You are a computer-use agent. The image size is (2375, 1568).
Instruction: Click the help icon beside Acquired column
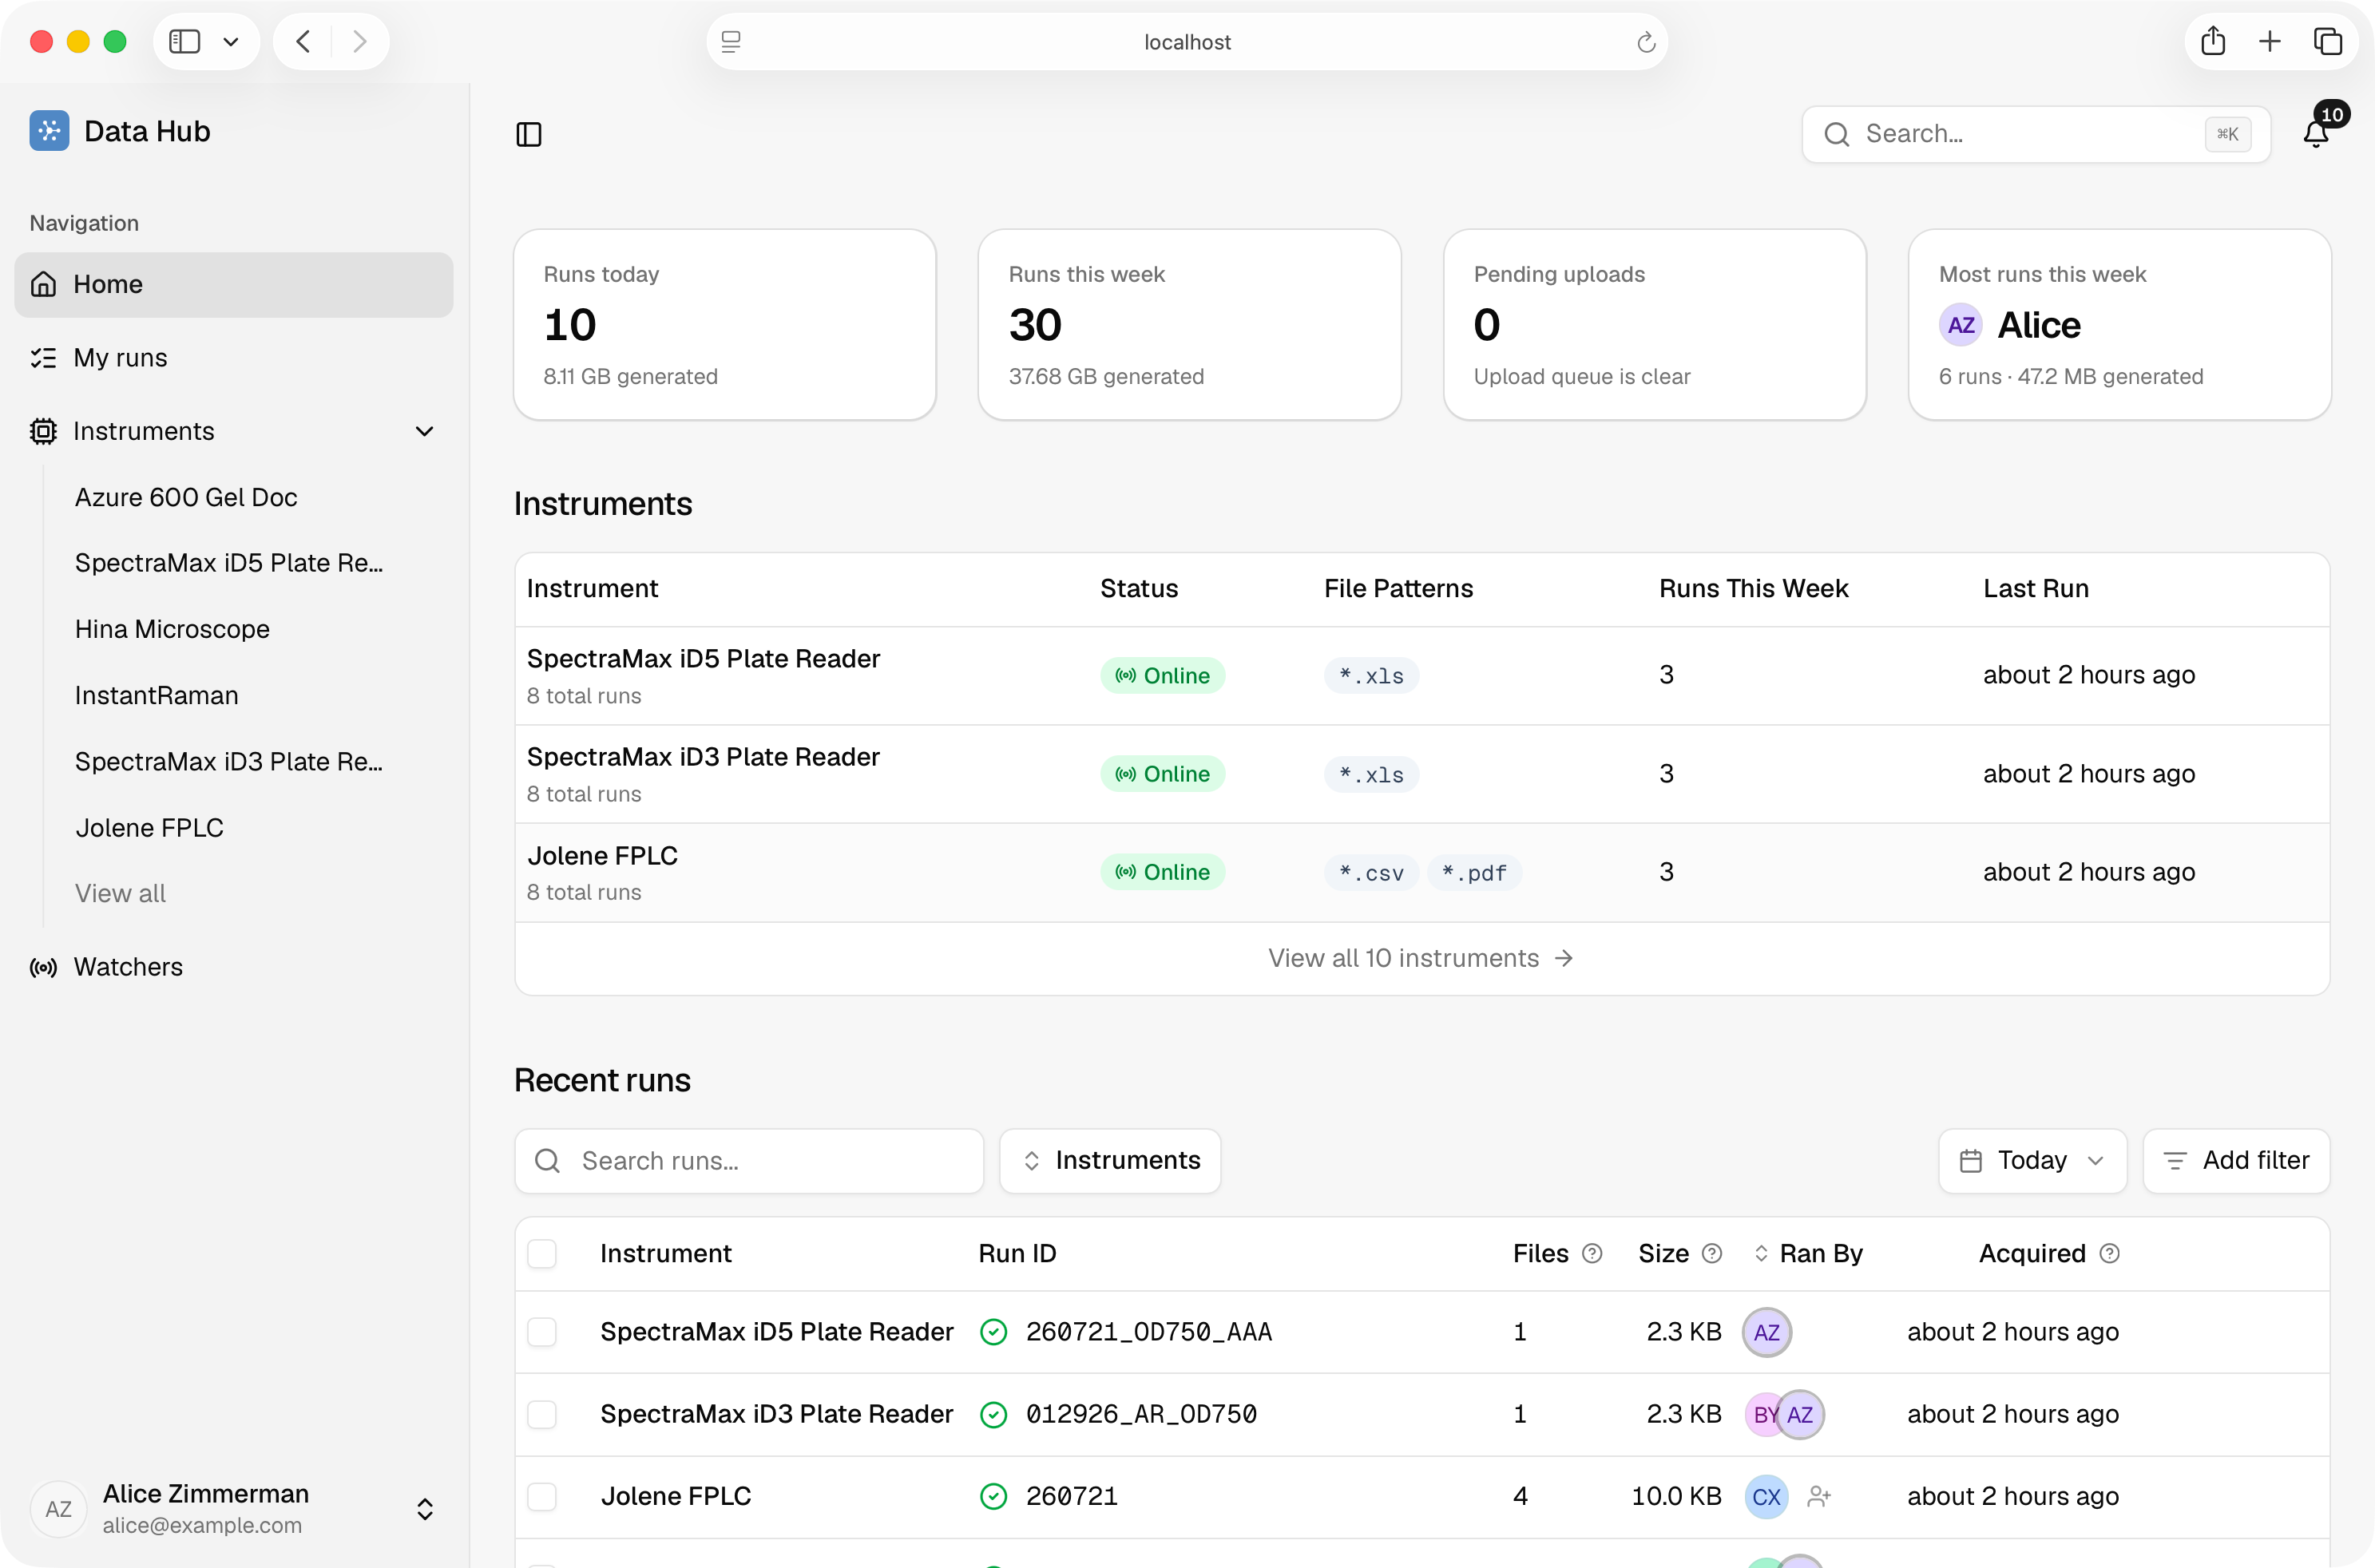pyautogui.click(x=2109, y=1254)
